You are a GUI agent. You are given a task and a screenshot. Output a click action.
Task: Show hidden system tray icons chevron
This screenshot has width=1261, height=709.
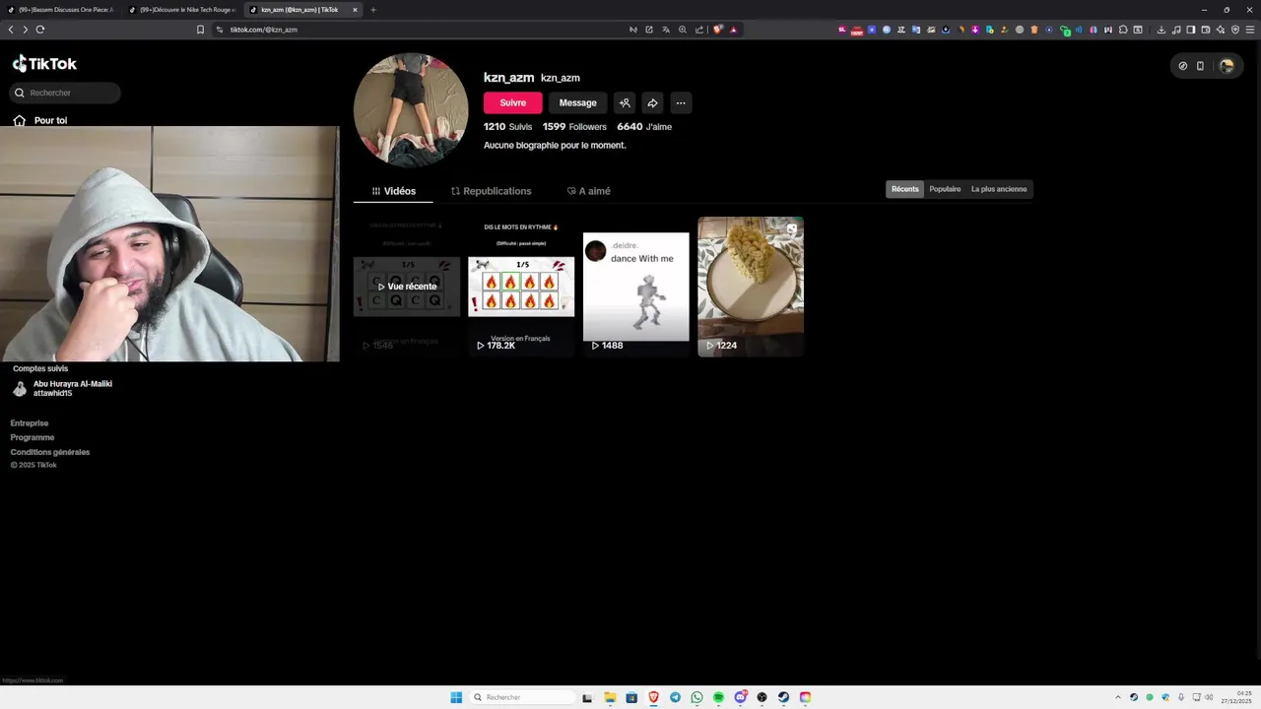click(1117, 697)
